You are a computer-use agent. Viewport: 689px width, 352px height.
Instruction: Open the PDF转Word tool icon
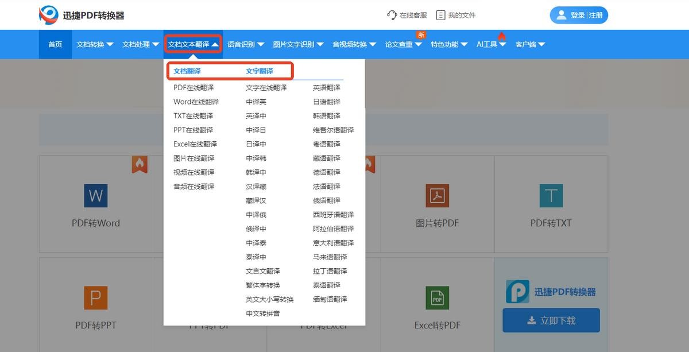95,196
